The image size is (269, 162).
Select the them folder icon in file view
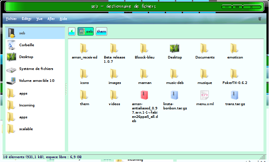83,95
